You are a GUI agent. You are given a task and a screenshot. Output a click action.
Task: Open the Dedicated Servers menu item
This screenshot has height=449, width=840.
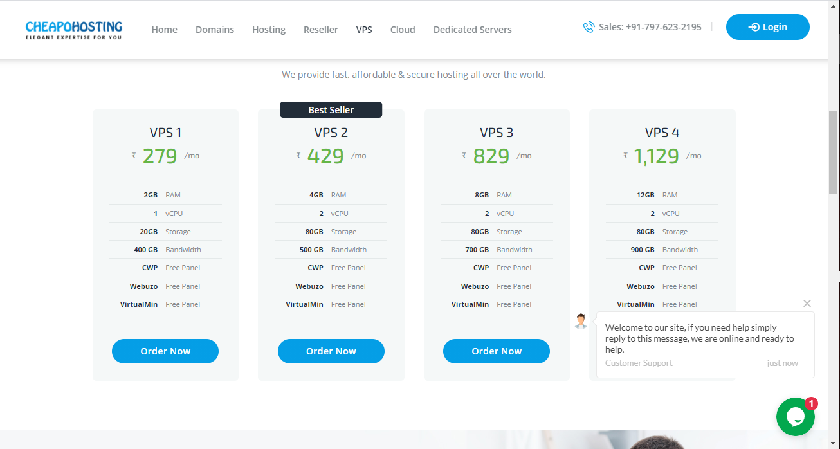[x=473, y=30]
